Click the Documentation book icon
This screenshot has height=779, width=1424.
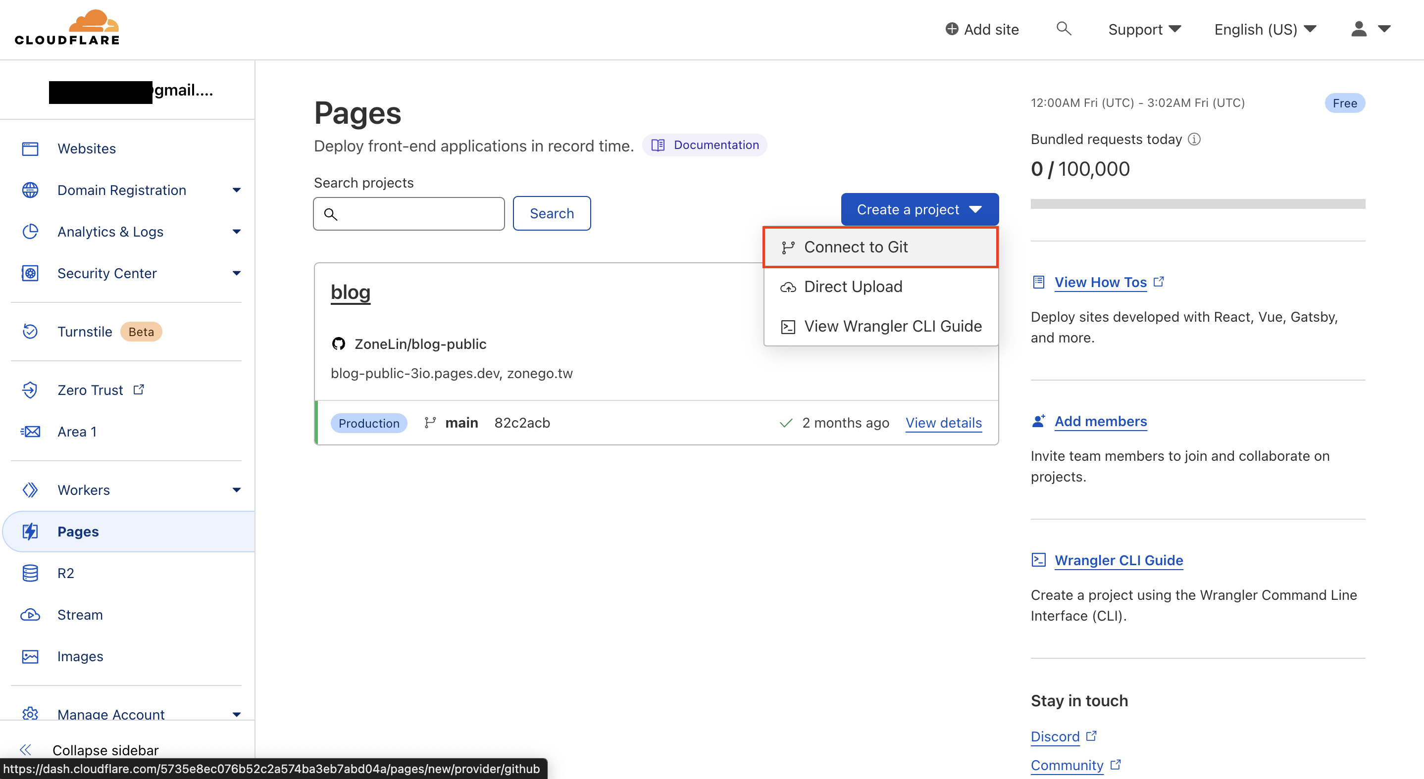point(657,145)
